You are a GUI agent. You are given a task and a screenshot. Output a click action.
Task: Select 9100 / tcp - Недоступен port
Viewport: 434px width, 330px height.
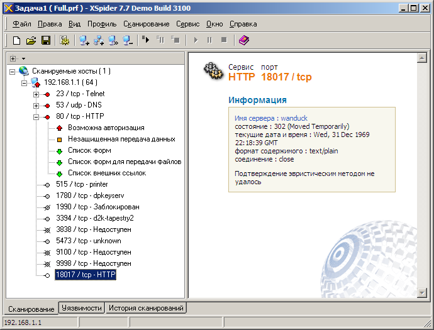pyautogui.click(x=94, y=252)
